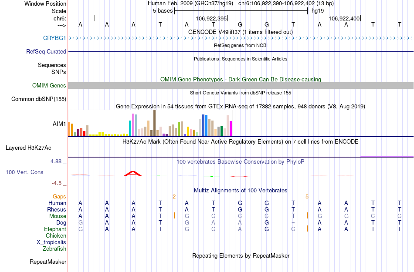Click the orange gap number 5
414x272 pixels.
pos(307,197)
